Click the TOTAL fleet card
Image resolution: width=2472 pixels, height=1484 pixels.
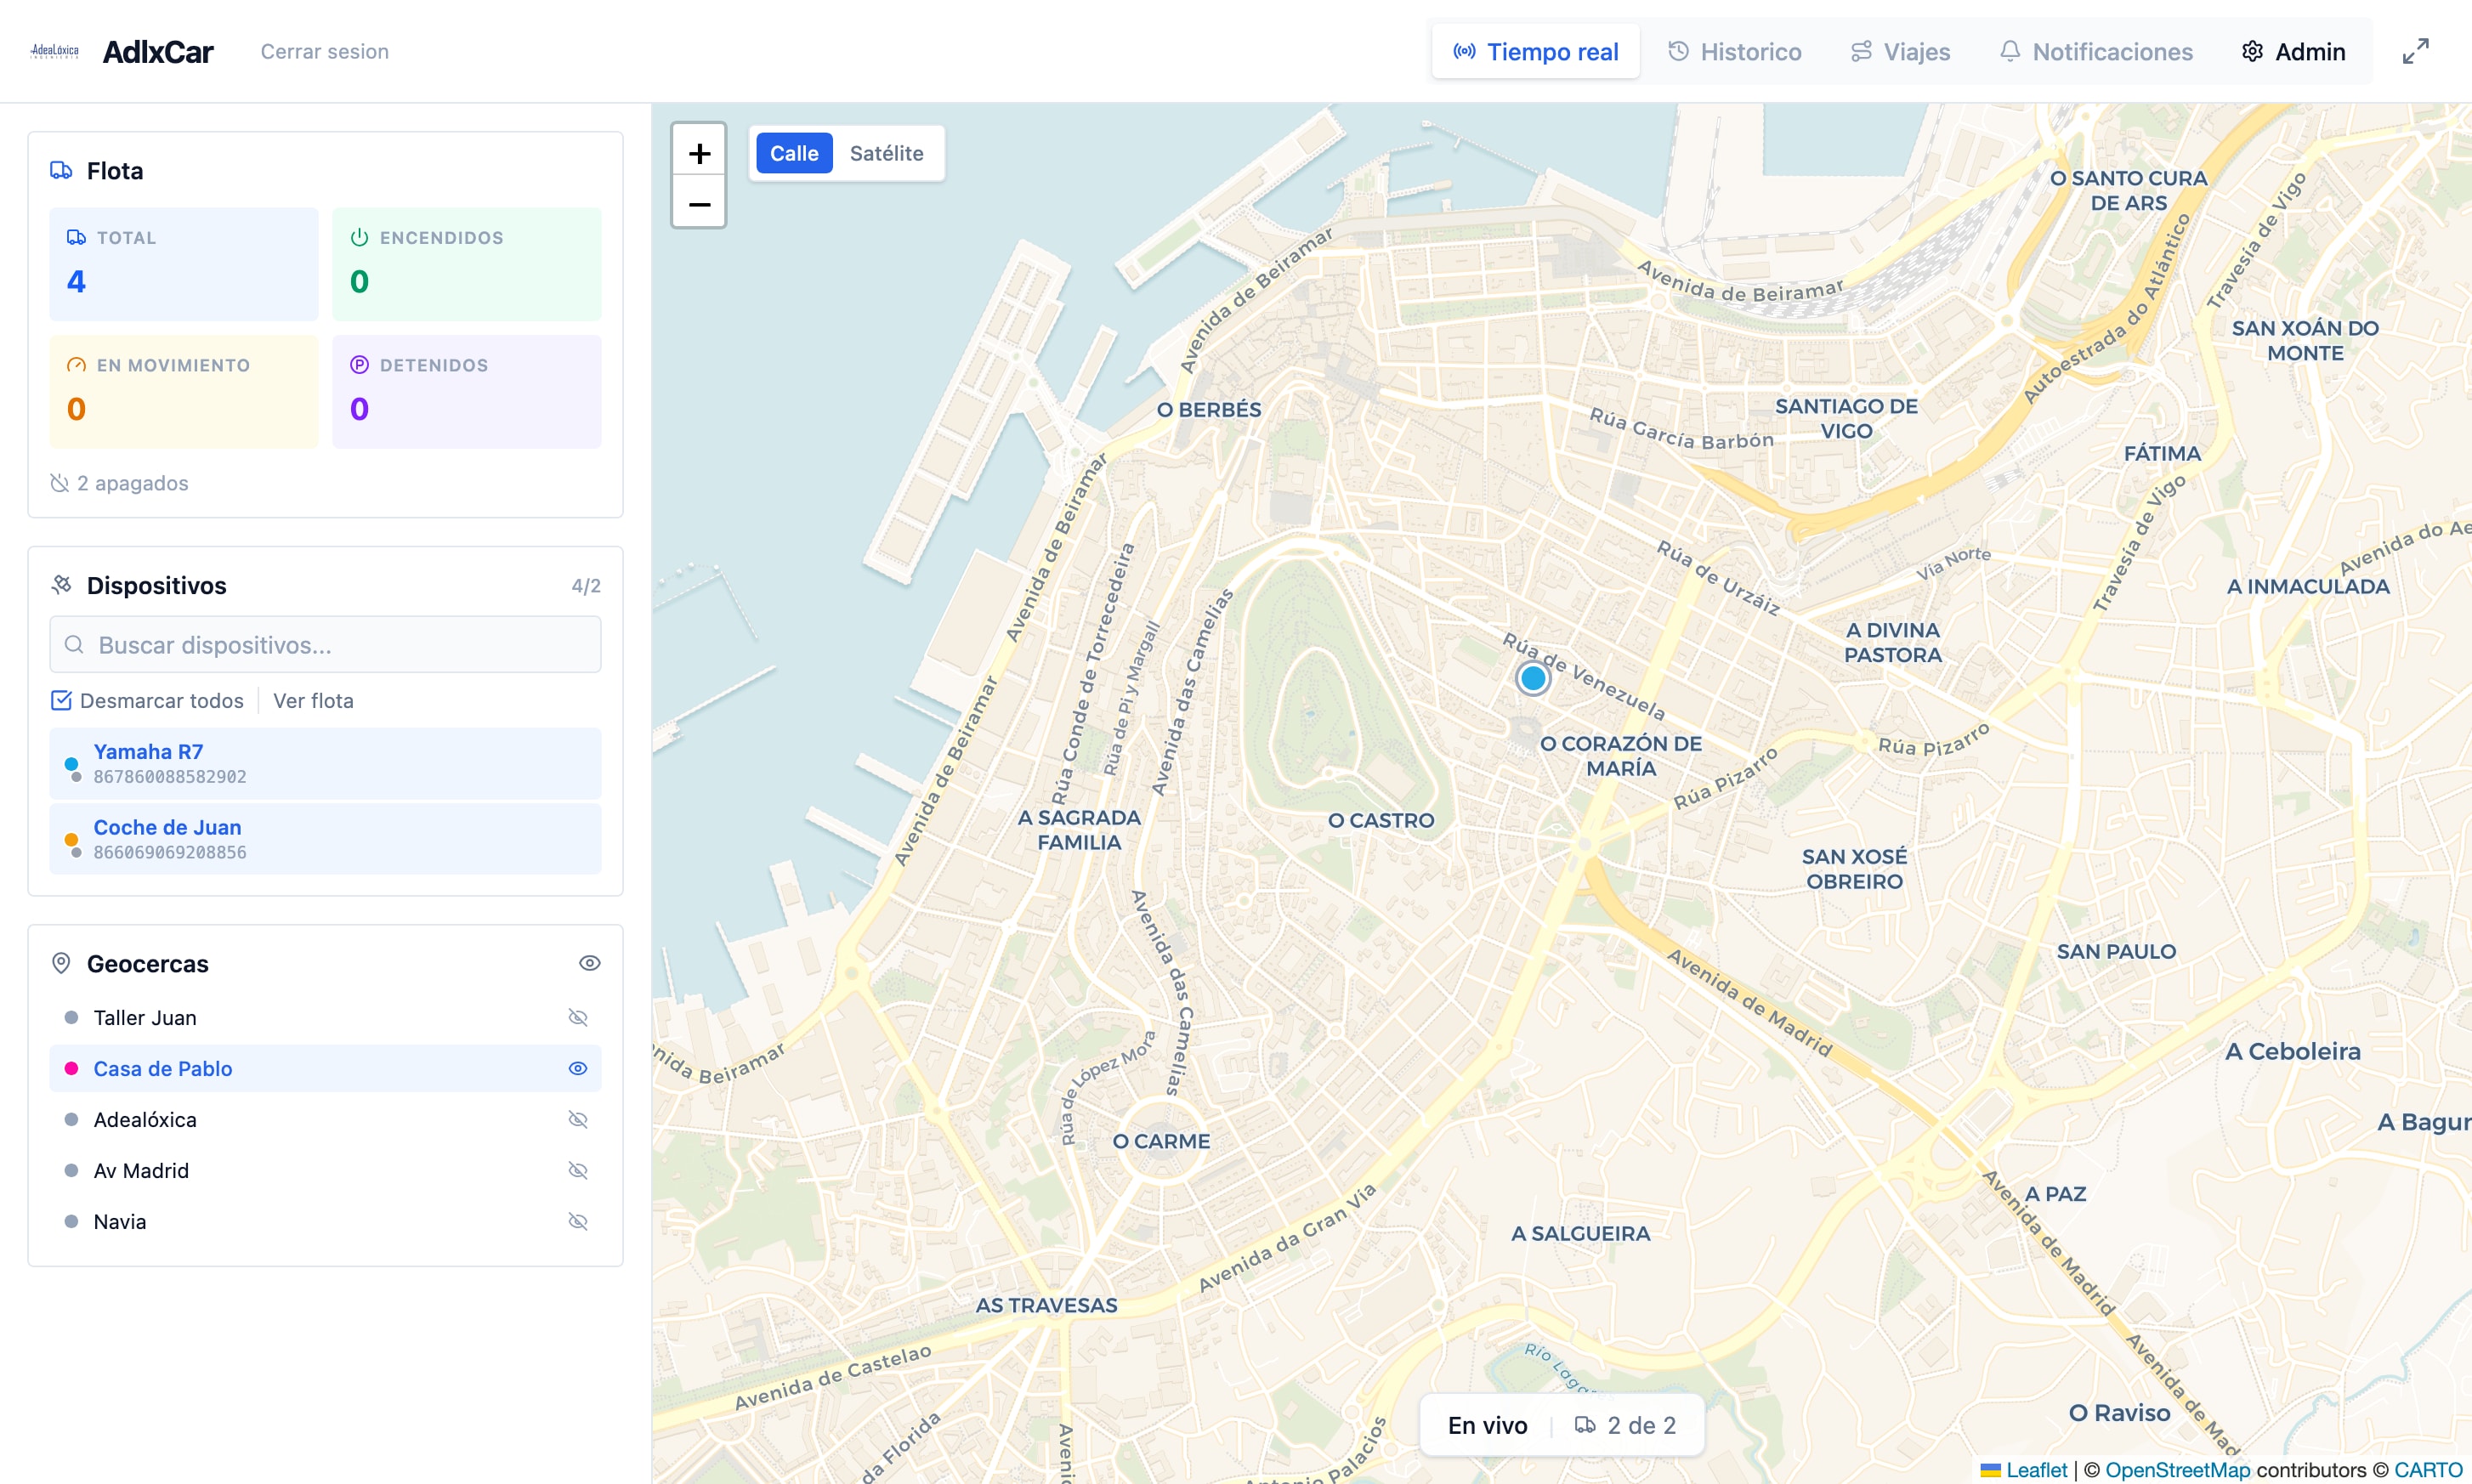click(x=184, y=264)
